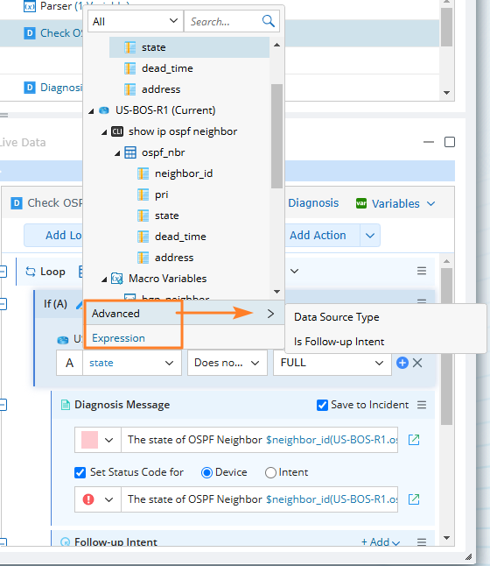The image size is (490, 566).
Task: Click the Expression link
Action: [118, 338]
